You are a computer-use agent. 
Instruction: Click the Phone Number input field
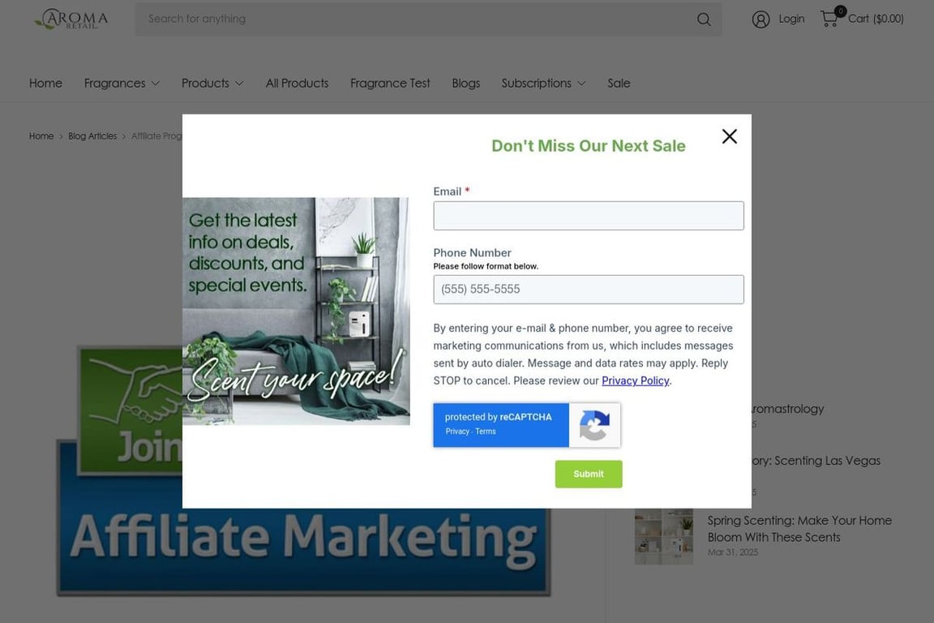pyautogui.click(x=588, y=290)
